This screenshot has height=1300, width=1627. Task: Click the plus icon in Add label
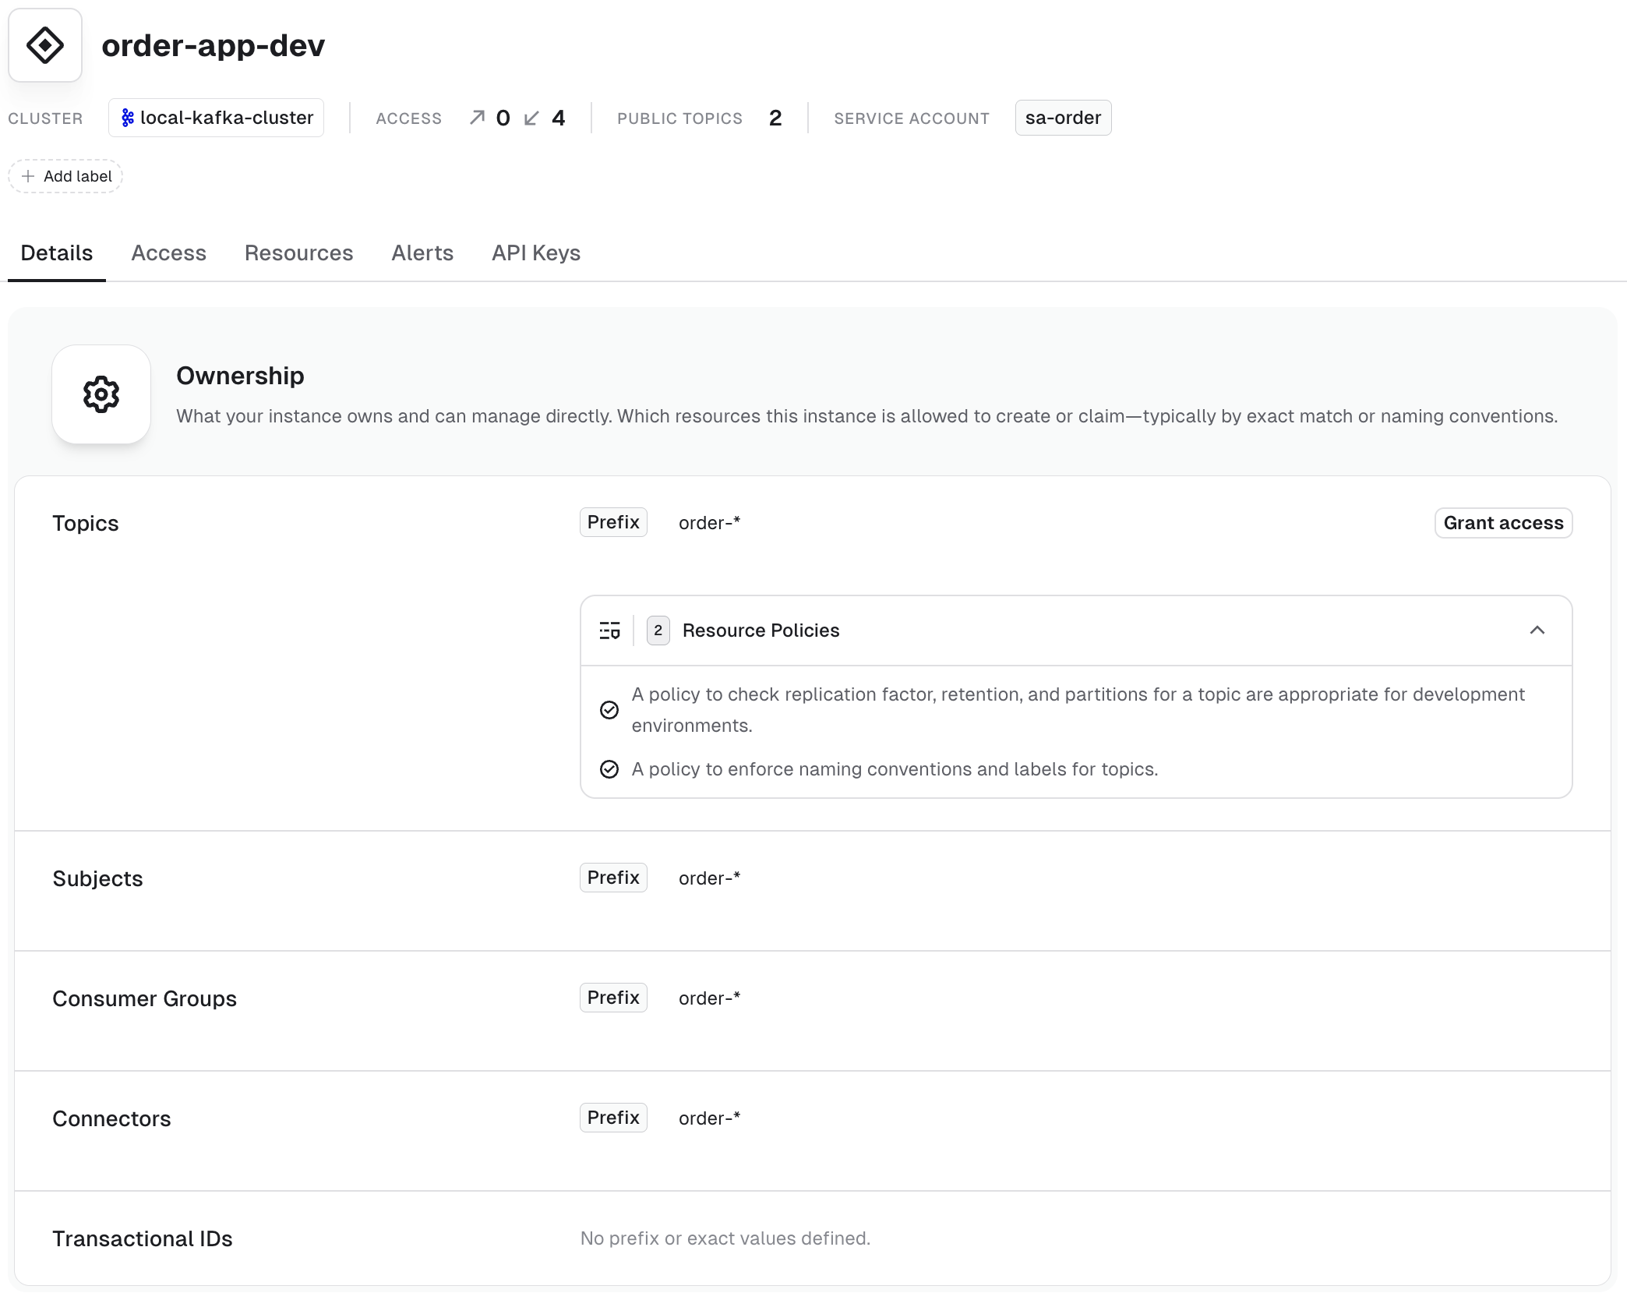[28, 176]
